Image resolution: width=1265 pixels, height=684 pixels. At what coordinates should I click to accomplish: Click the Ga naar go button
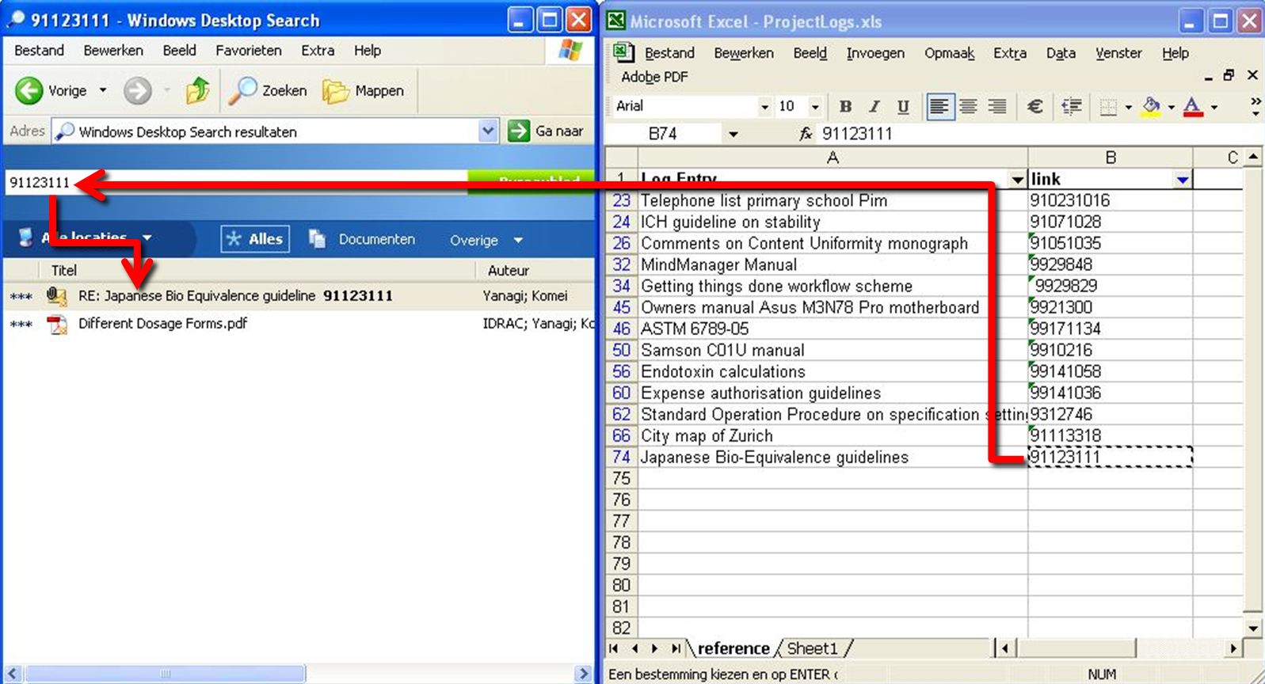pyautogui.click(x=546, y=131)
